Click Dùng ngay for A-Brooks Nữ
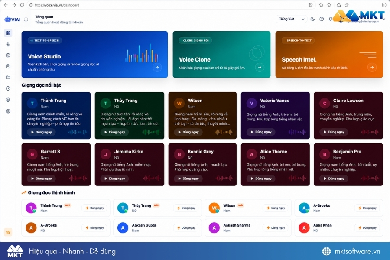390x260 pixels. [95, 227]
